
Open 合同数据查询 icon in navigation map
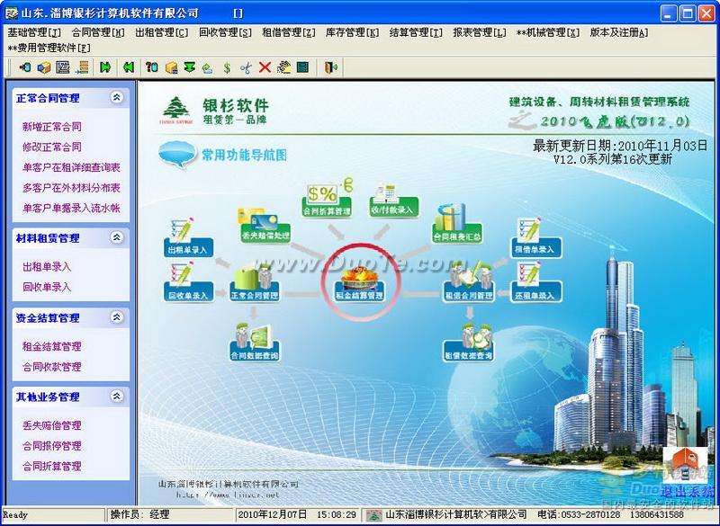[255, 342]
